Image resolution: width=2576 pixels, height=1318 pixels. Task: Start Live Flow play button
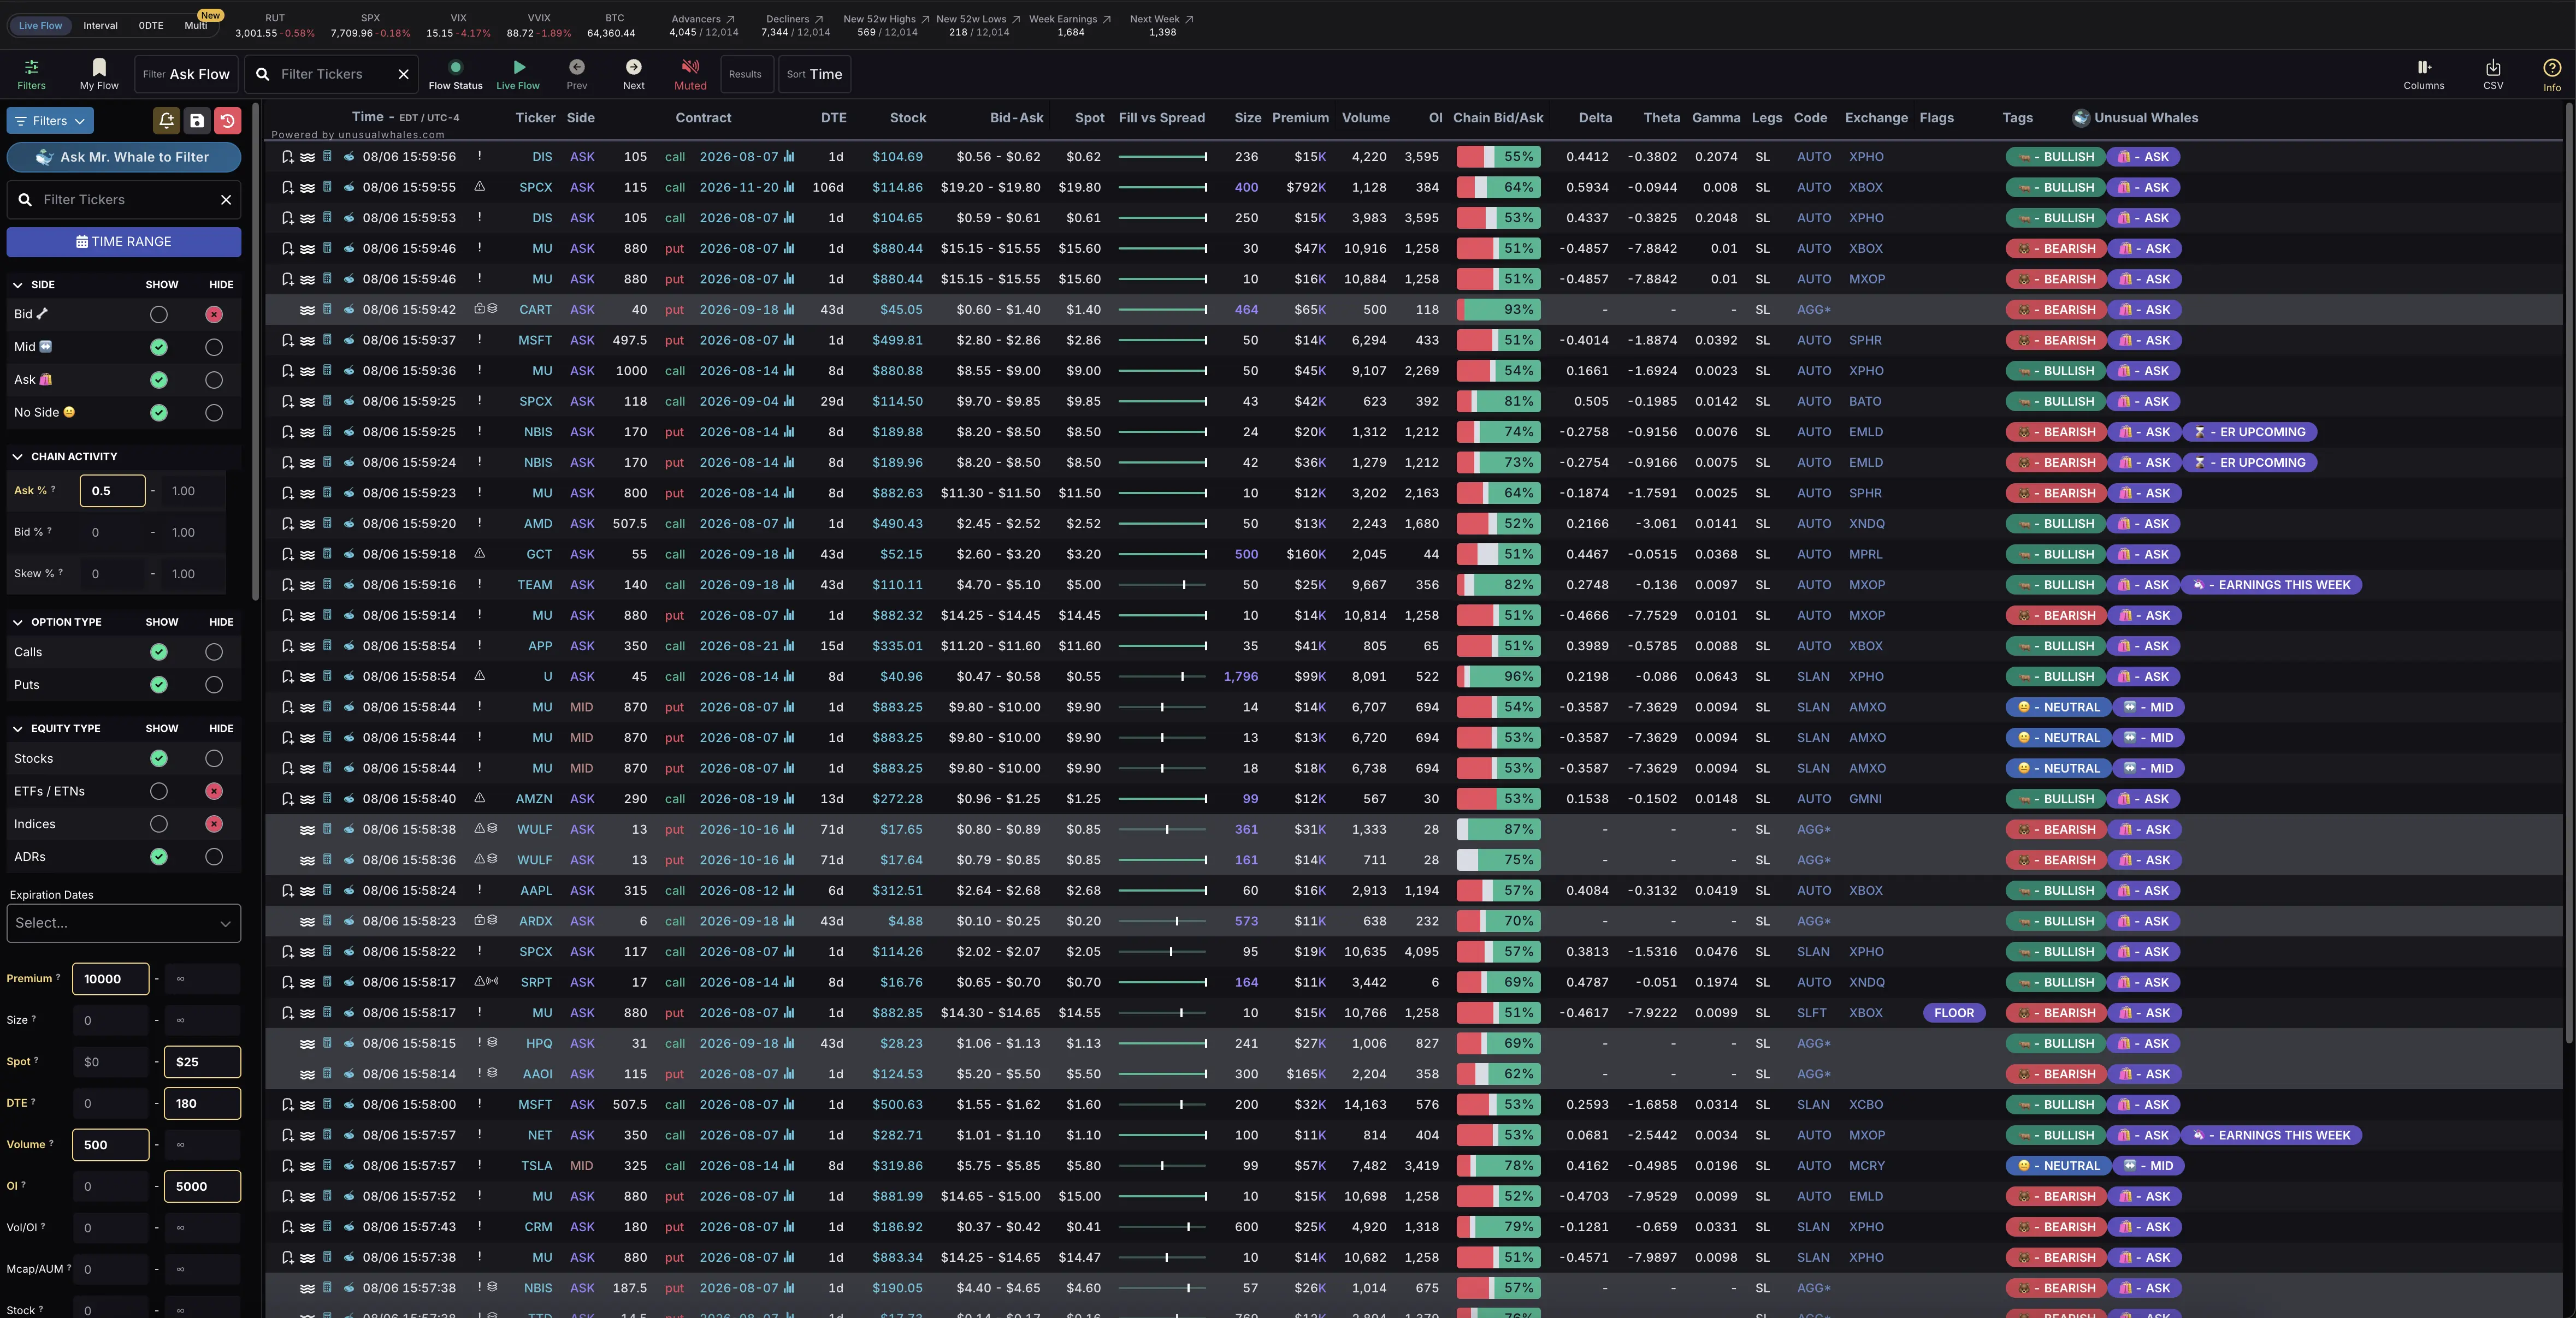519,67
